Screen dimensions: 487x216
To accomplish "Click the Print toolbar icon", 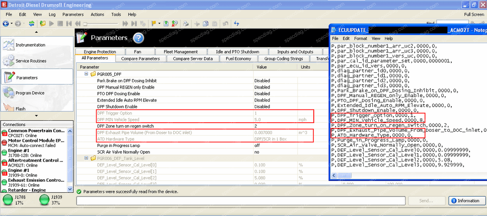I will coord(186,23).
